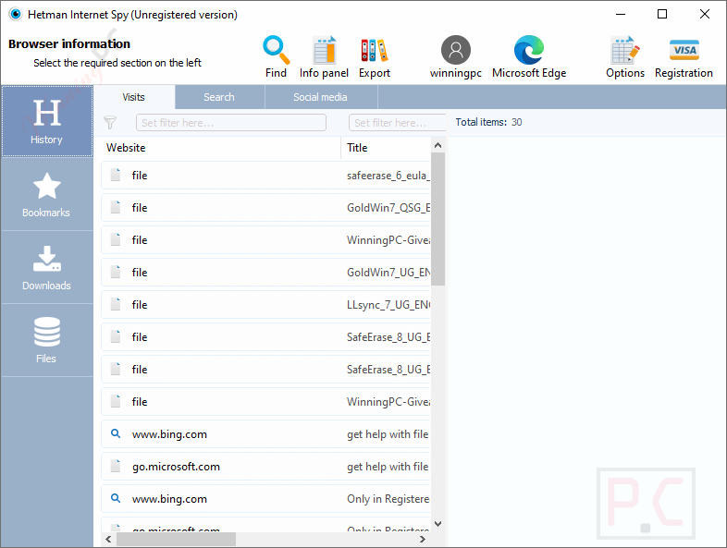Click the filter funnel icon
The image size is (727, 548).
pos(110,122)
